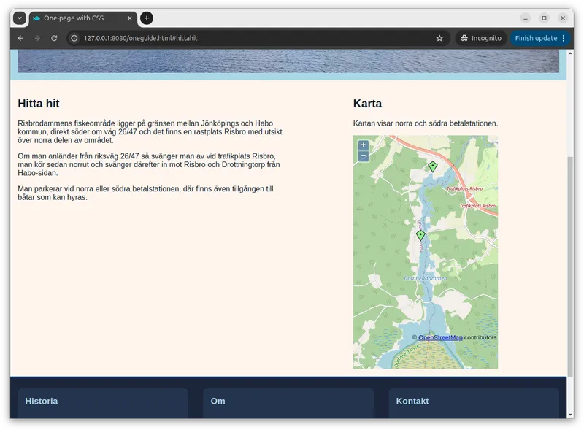Expand the tab search dropdown
The width and height of the screenshot is (584, 430).
pyautogui.click(x=20, y=18)
